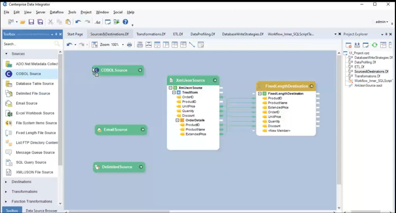Expand the Destinations toolbox group
The height and width of the screenshot is (213, 396).
click(6, 182)
